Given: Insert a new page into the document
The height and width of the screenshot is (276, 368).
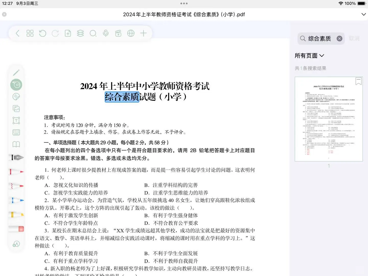Looking at the screenshot, I should (x=68, y=33).
